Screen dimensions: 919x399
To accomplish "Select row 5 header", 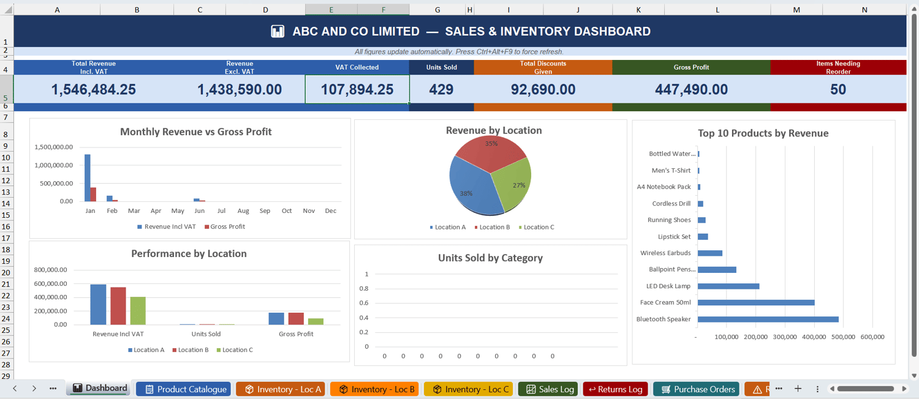I will (7, 89).
